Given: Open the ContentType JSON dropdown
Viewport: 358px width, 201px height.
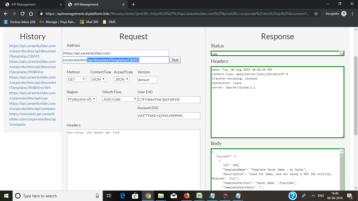Looking at the screenshot, I should pyautogui.click(x=98, y=79).
